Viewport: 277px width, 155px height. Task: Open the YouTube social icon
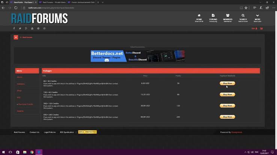32,28
